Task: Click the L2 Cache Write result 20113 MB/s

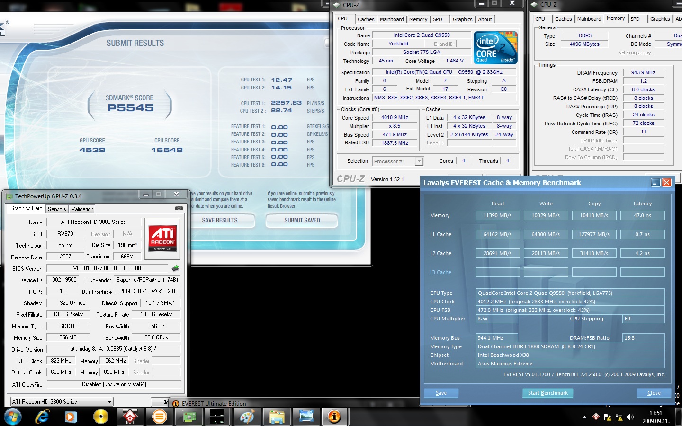Action: point(546,253)
